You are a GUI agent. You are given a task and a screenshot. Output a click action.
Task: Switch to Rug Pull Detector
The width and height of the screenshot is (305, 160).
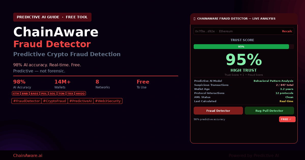[269, 111]
